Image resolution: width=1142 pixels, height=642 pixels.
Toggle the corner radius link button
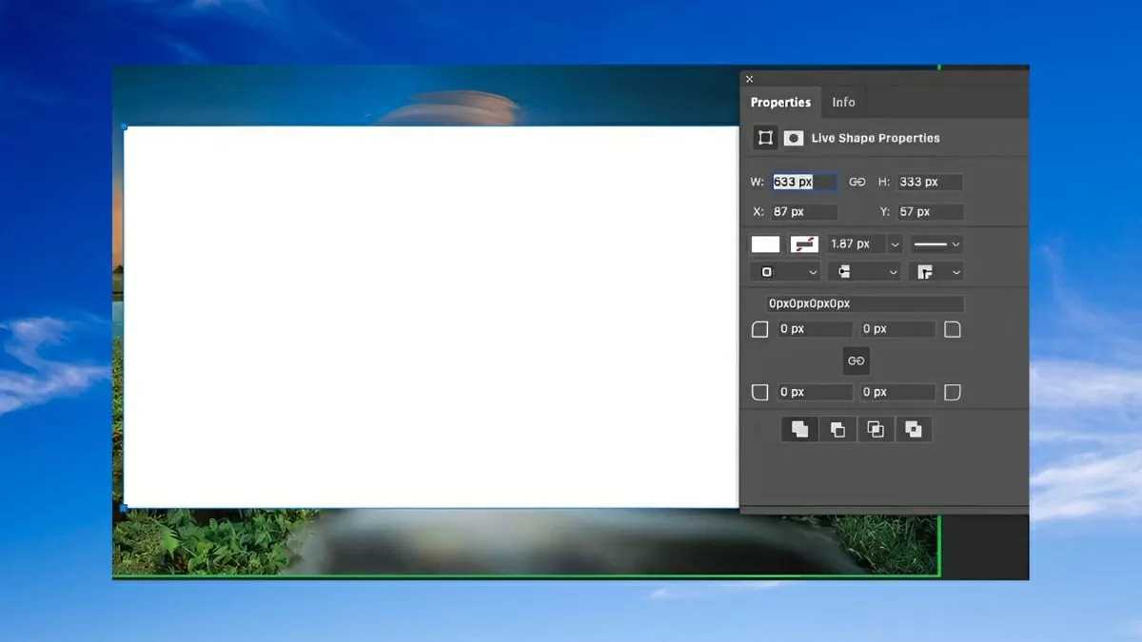click(x=856, y=360)
